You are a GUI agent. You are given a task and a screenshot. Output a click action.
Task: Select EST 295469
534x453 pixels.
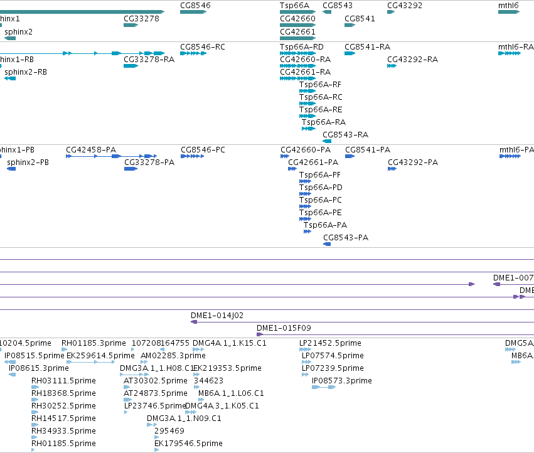pos(157,437)
